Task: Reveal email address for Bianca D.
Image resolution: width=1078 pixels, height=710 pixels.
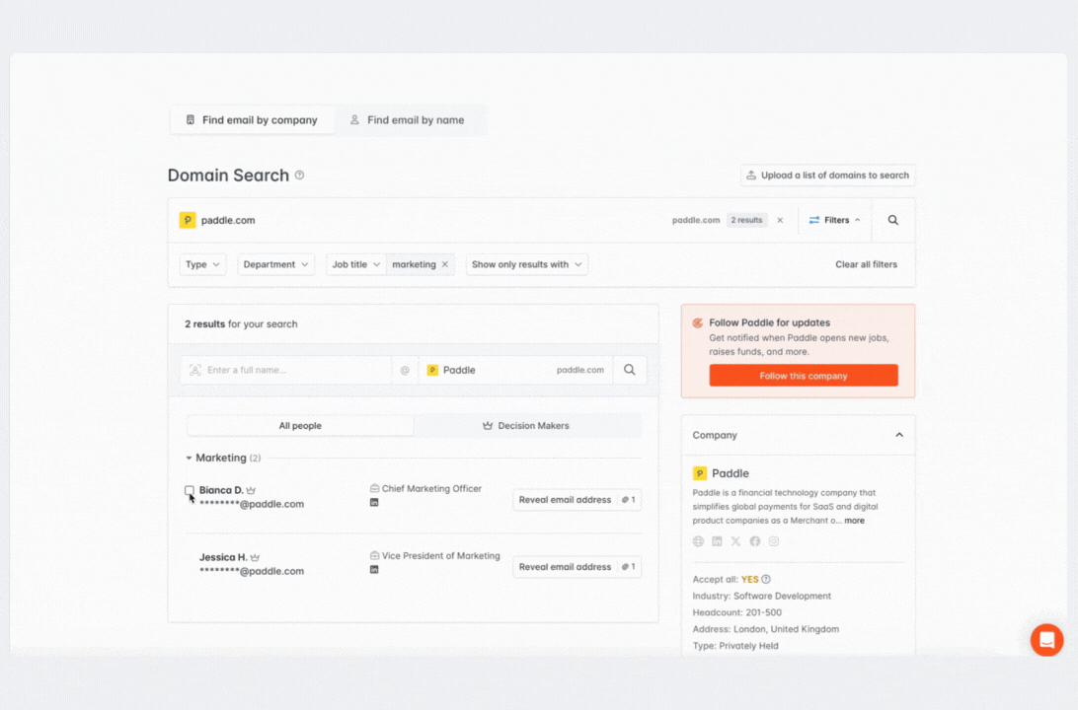Action: (x=577, y=500)
